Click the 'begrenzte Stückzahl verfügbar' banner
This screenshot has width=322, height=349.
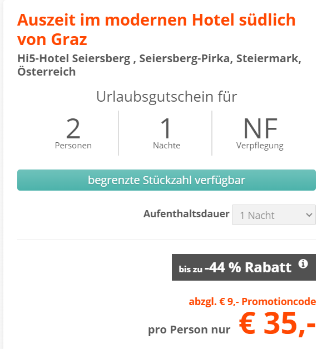[x=166, y=180]
